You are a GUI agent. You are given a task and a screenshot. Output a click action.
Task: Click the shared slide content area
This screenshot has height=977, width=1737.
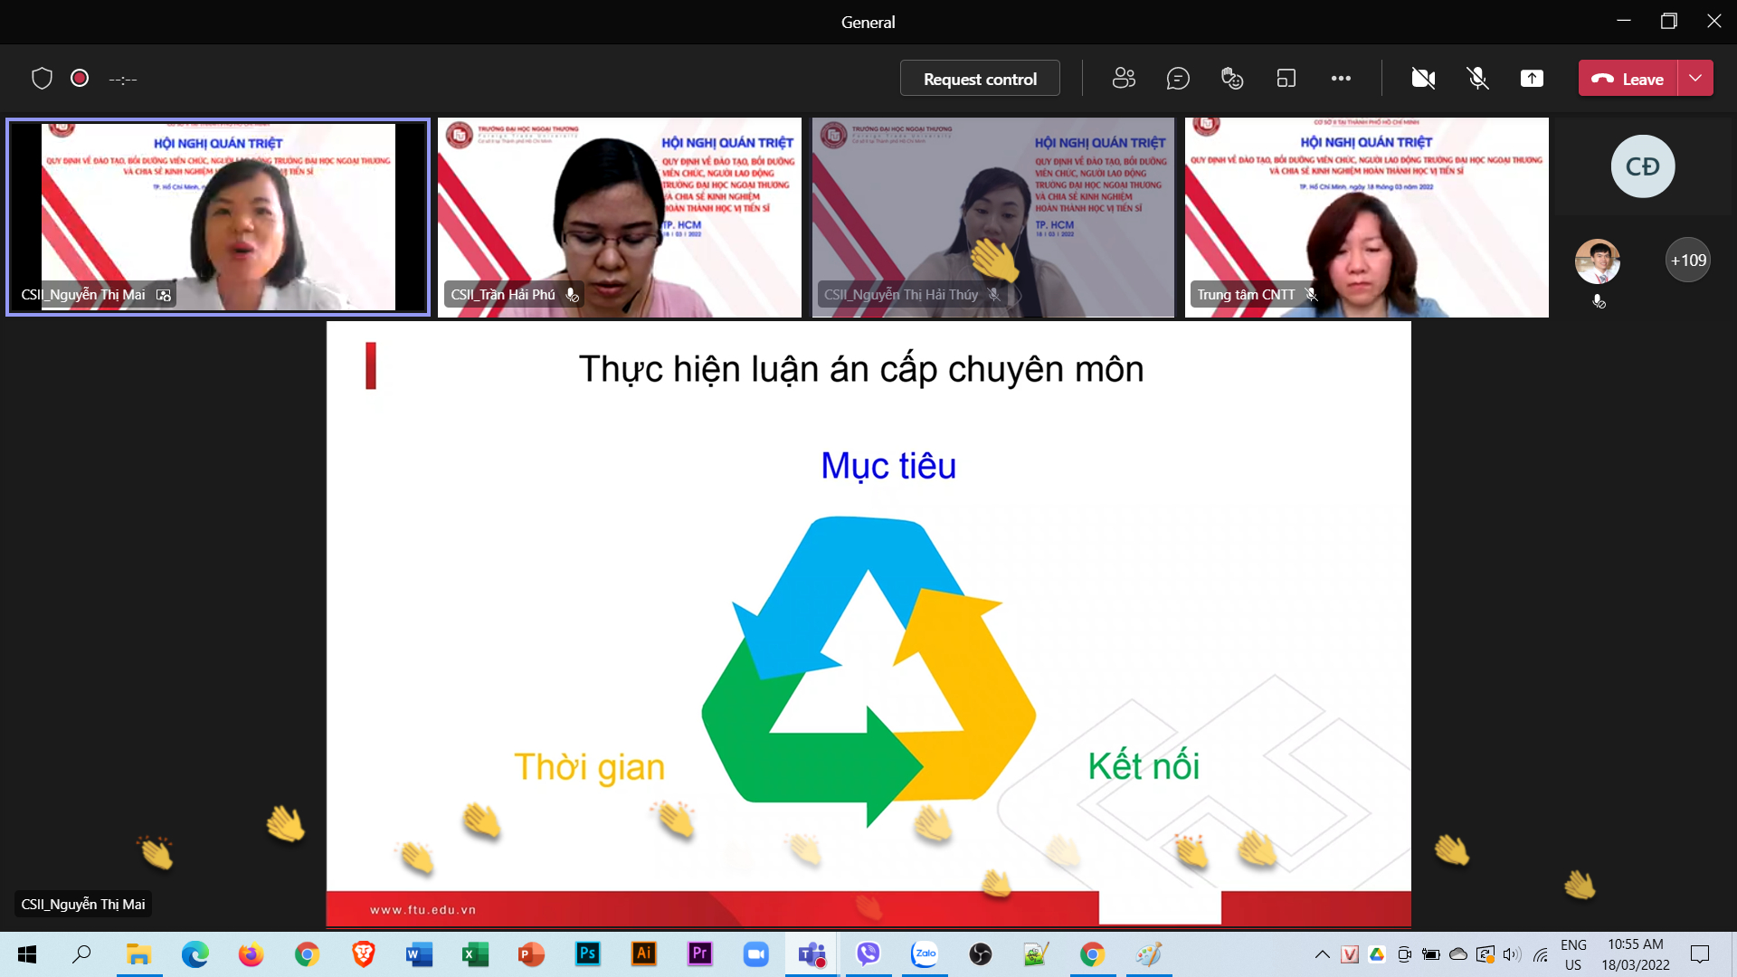[x=868, y=624]
